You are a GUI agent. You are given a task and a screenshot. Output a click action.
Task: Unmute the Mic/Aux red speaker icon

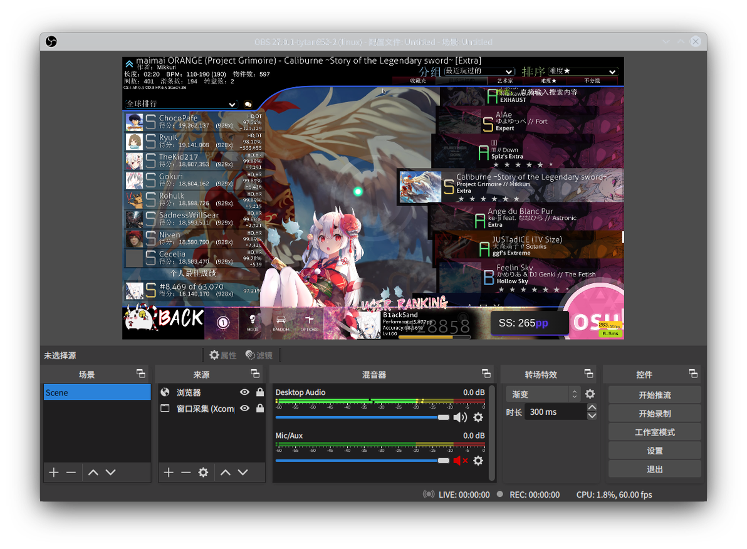click(460, 461)
